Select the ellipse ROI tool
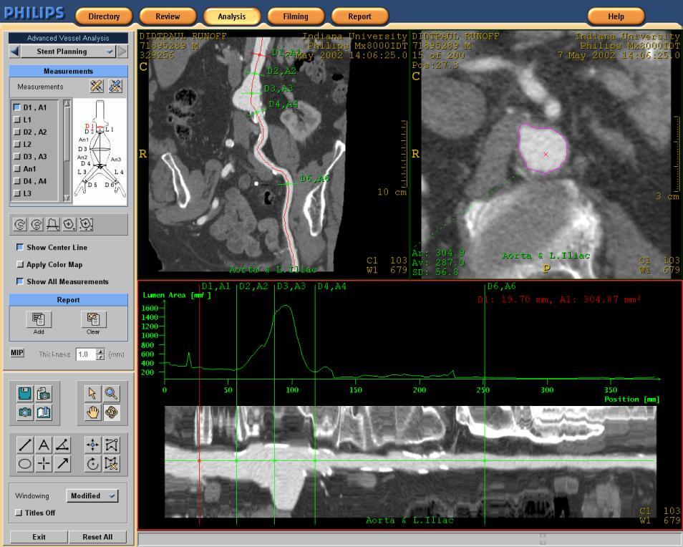Screen dimensions: 683x547 click(x=25, y=464)
